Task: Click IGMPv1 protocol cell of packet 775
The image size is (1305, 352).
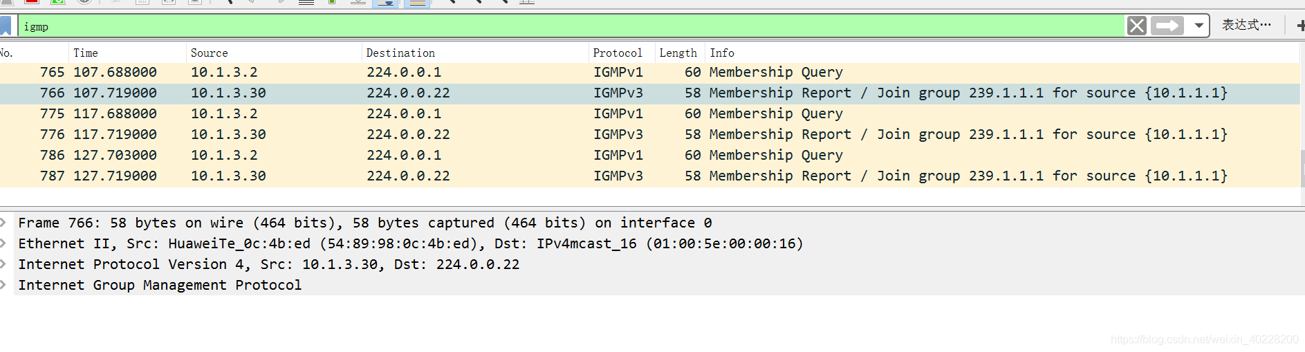Action: click(618, 113)
